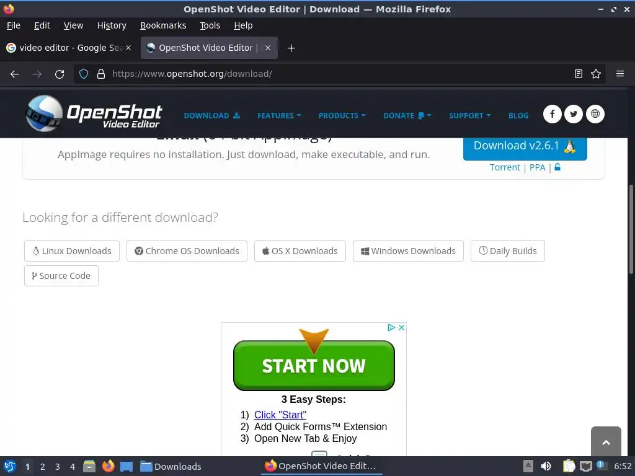Open the History menu
This screenshot has width=635, height=476.
112,25
